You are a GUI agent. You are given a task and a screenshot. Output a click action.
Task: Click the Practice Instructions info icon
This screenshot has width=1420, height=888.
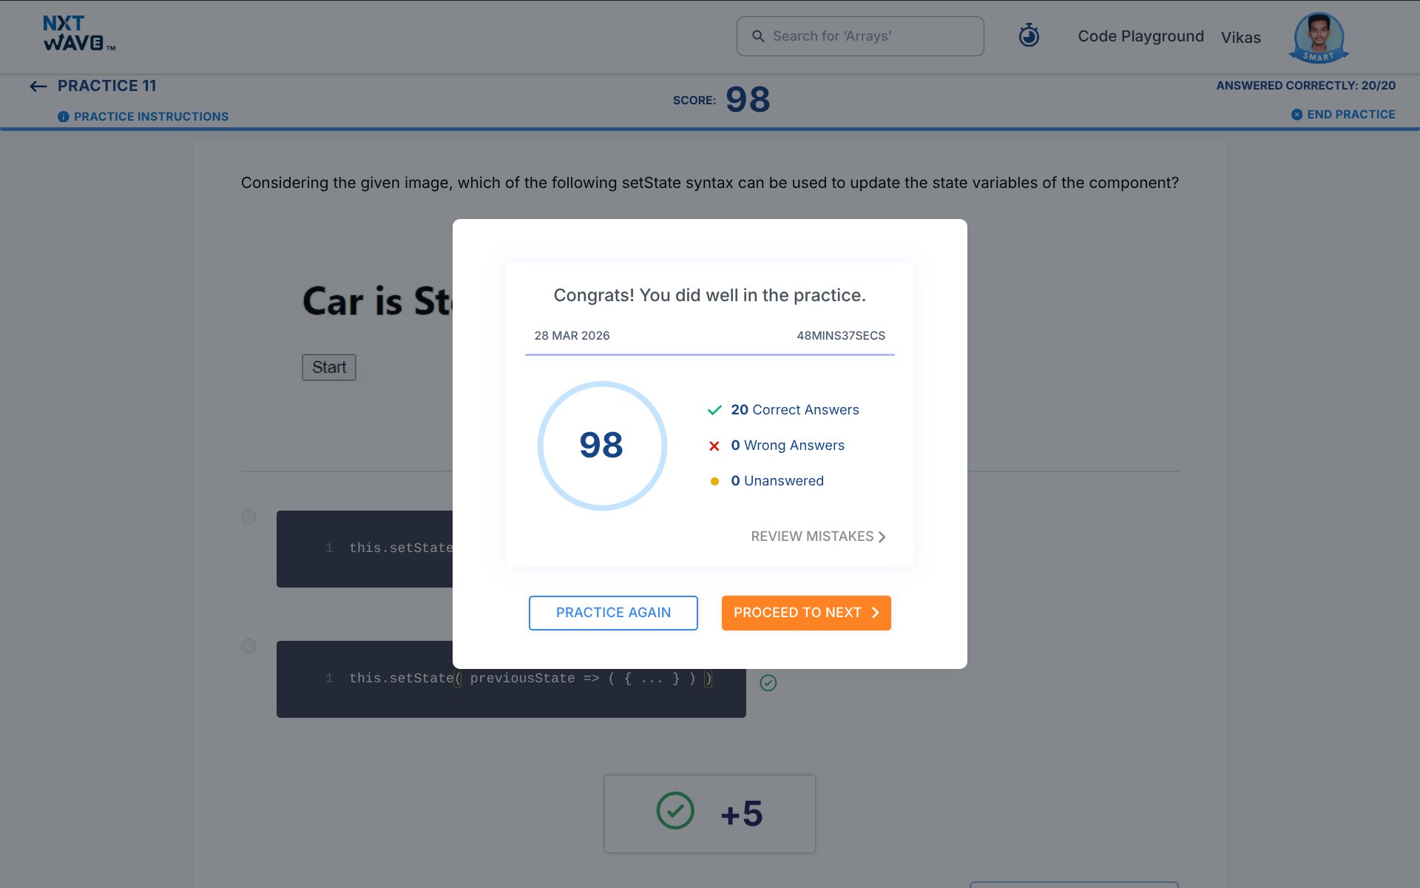[x=64, y=117]
